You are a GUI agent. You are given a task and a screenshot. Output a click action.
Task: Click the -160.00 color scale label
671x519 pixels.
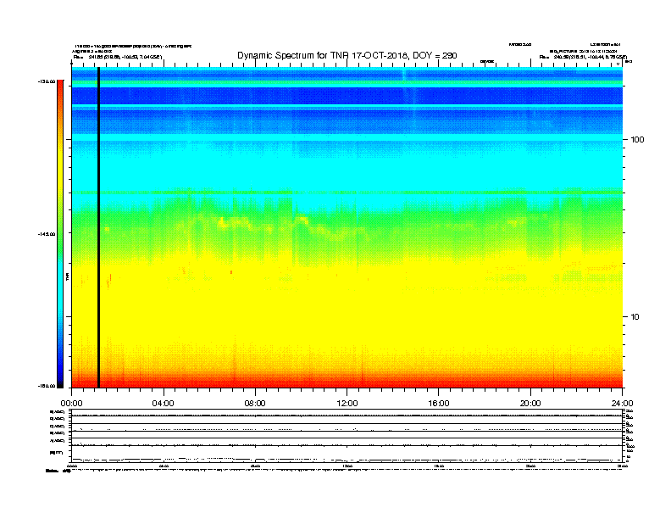tap(47, 386)
